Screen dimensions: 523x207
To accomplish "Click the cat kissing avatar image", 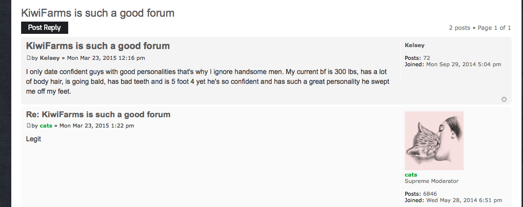I will tap(434, 141).
